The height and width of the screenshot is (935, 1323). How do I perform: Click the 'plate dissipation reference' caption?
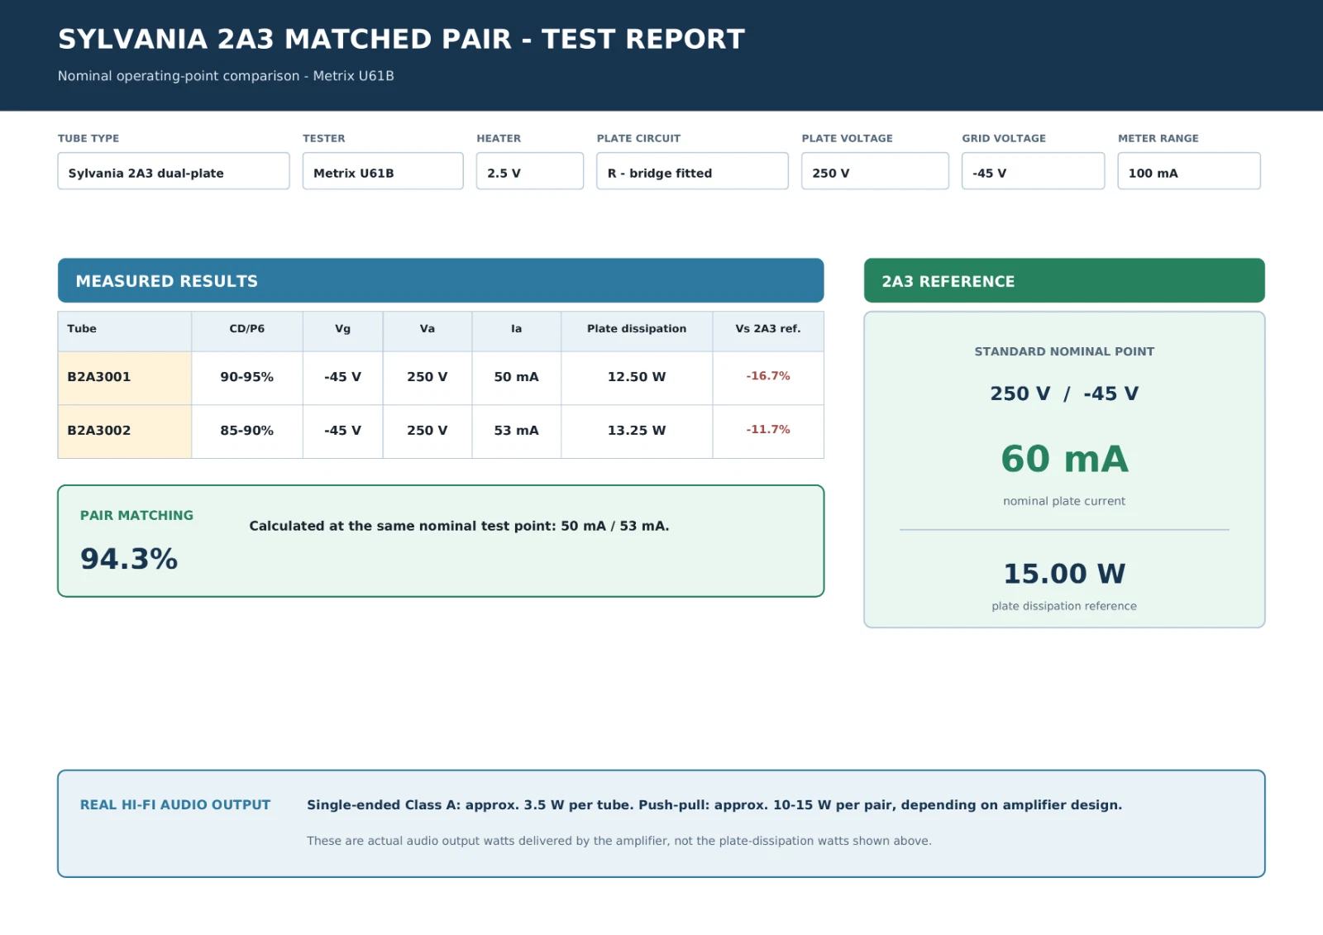point(1064,607)
